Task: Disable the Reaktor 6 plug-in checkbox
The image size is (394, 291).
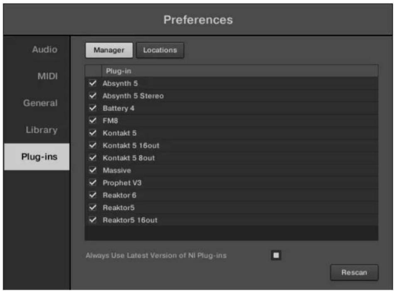Action: pos(93,195)
